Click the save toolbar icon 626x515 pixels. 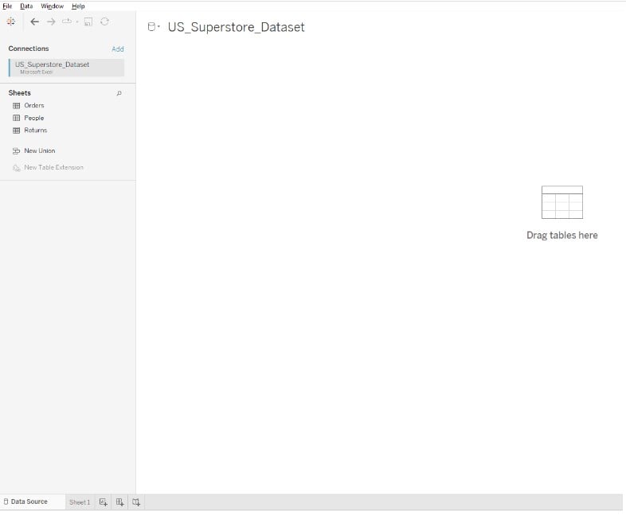(x=88, y=21)
